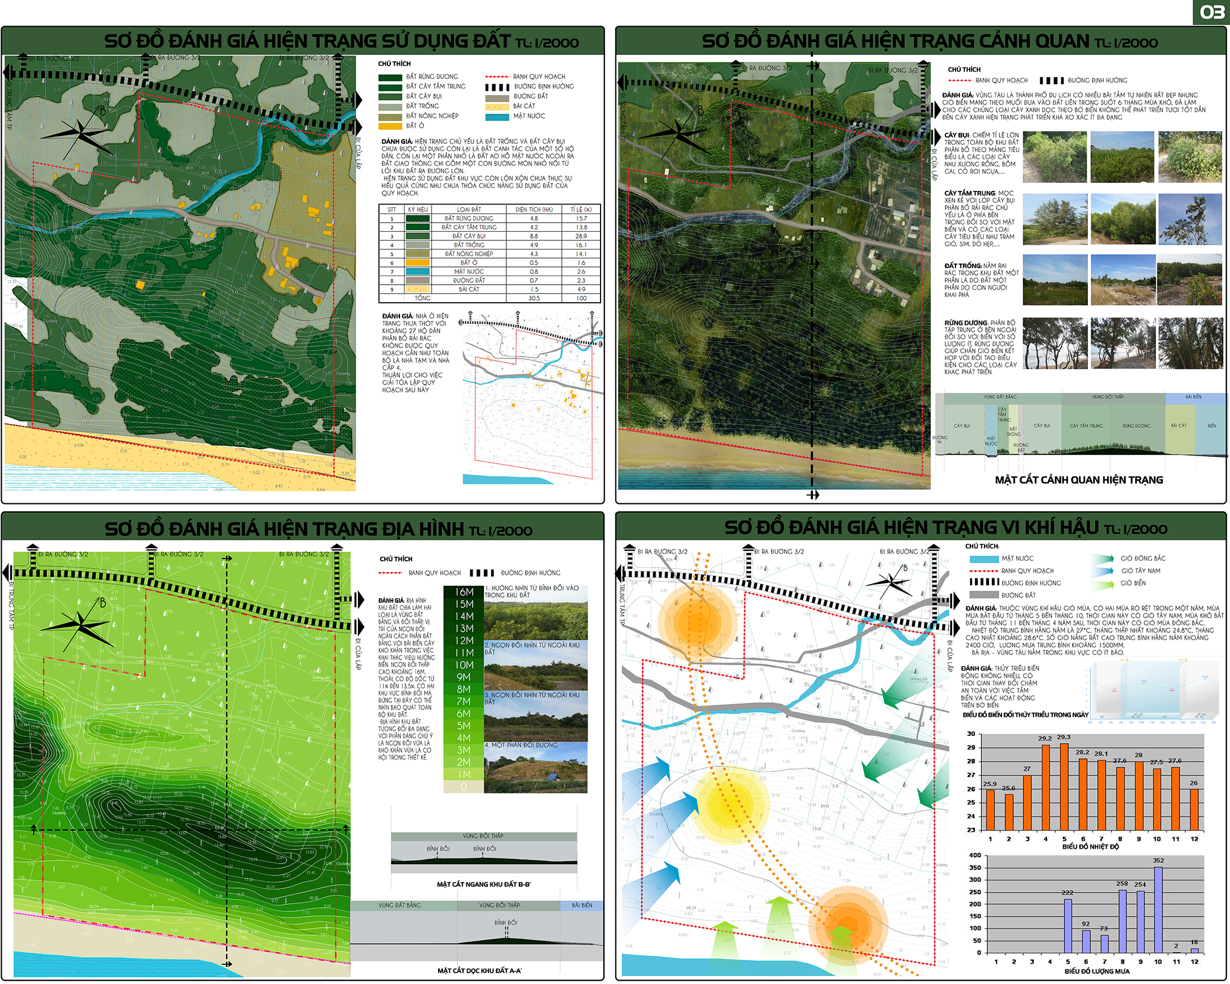Screen dimensions: 1230x984
Task: Open the first Cây Bụi landscape photo
Action: tap(1055, 157)
